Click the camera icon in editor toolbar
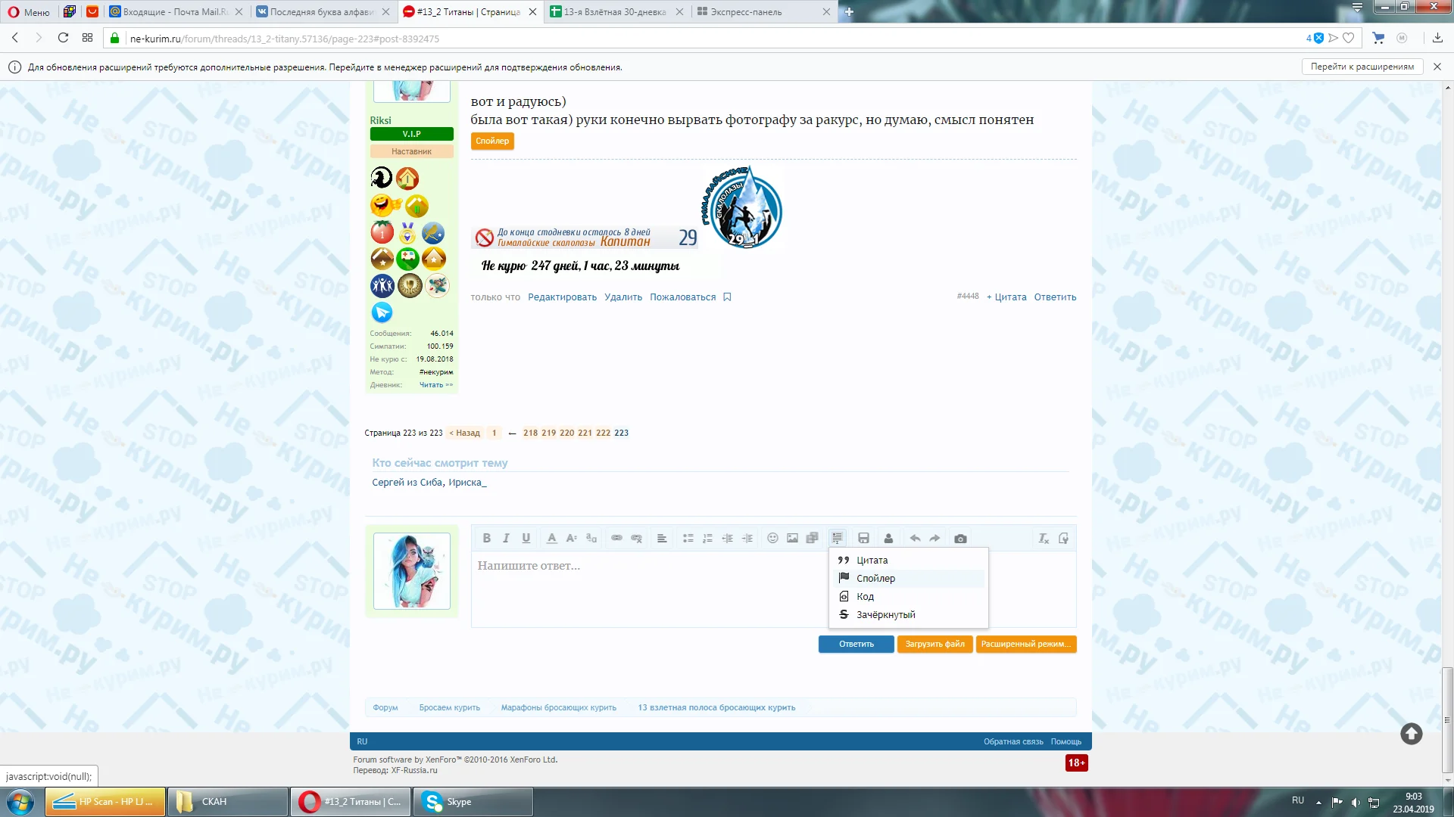Screen dimensions: 1454x817 [960, 539]
